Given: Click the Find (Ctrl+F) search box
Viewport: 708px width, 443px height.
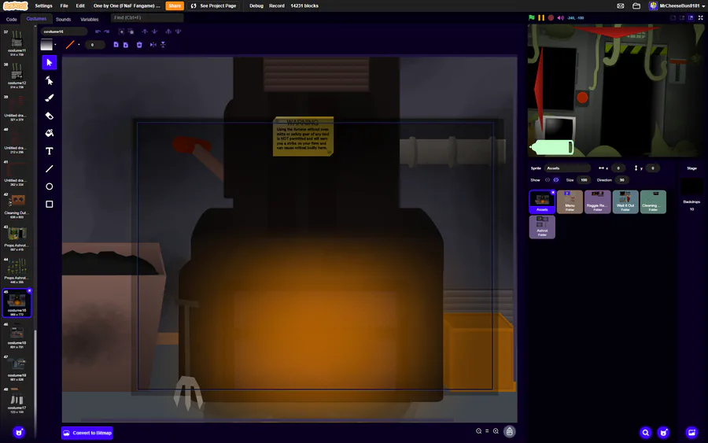Looking at the screenshot, I should [147, 17].
